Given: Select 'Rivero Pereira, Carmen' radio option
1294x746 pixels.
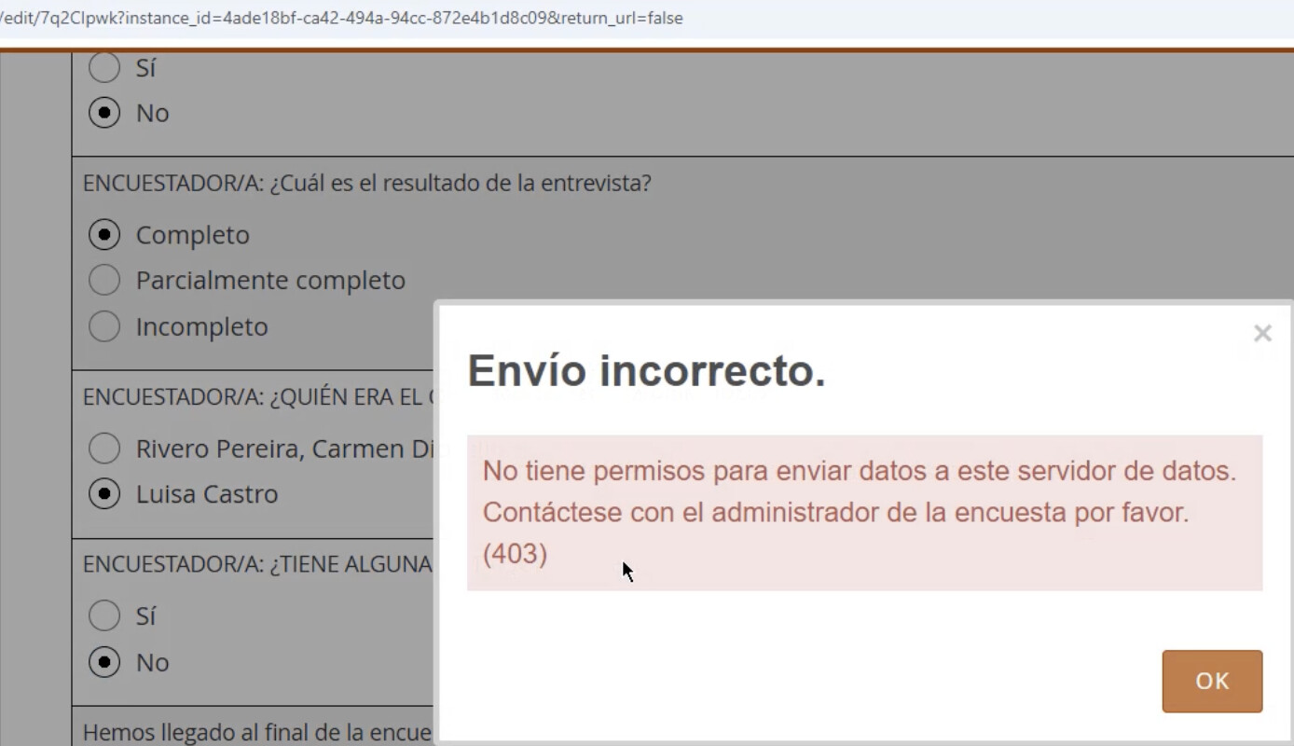Looking at the screenshot, I should 104,449.
